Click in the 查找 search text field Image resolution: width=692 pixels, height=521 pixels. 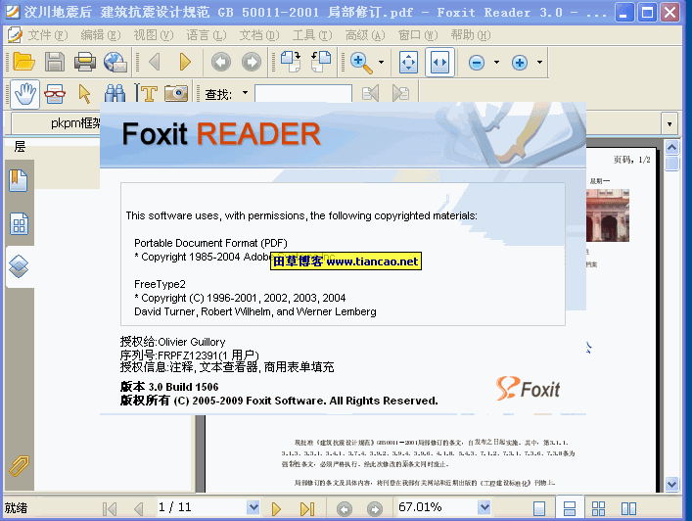pos(303,93)
